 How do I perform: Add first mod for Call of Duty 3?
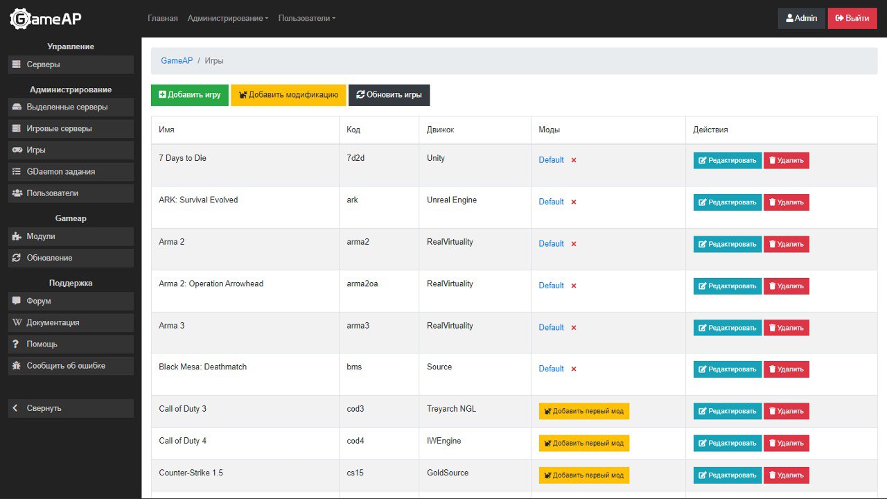click(x=584, y=411)
